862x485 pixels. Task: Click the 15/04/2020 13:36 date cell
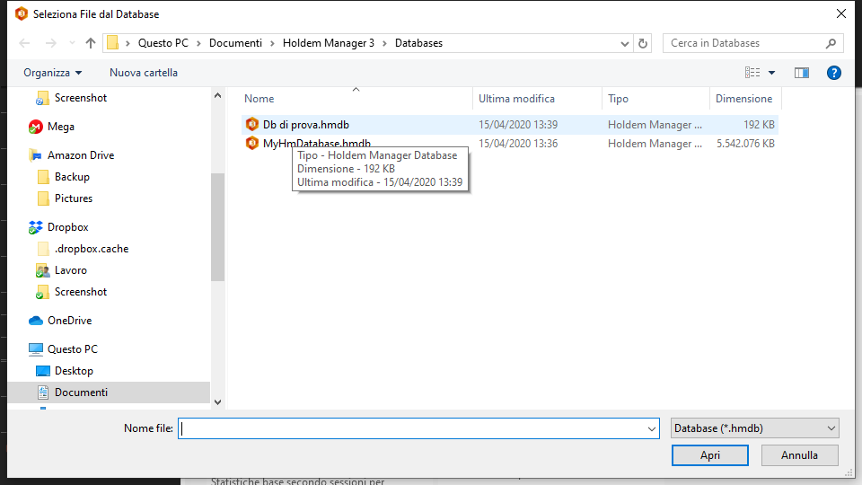pyautogui.click(x=518, y=144)
